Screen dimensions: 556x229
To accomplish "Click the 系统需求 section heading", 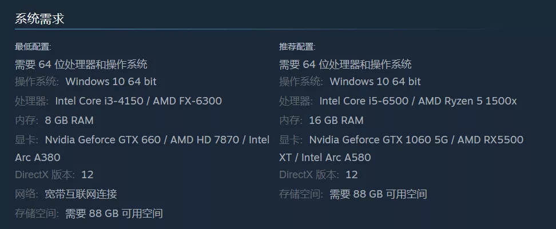I will point(39,19).
